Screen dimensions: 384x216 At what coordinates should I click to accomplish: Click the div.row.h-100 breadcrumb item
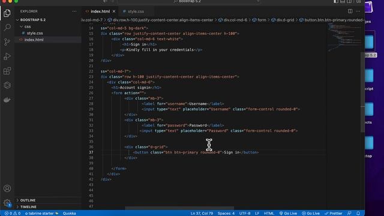160,20
